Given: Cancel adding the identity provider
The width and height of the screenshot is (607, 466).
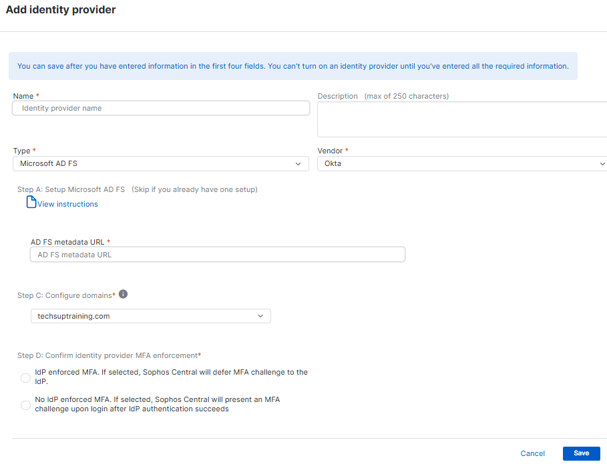Looking at the screenshot, I should [x=532, y=453].
